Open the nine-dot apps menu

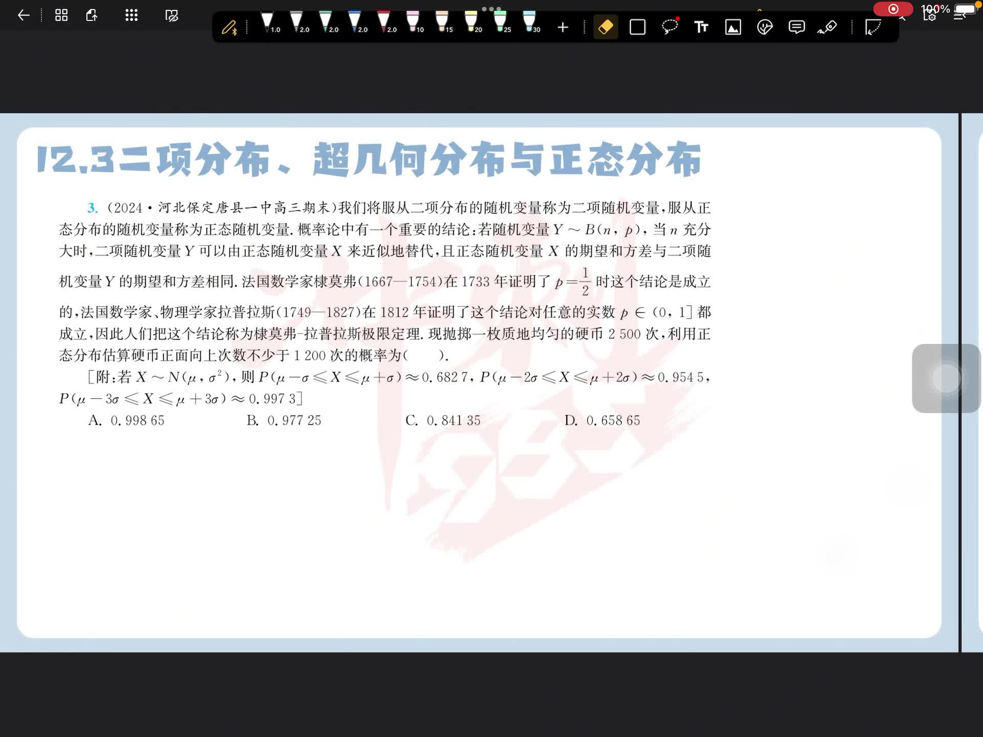coord(132,15)
